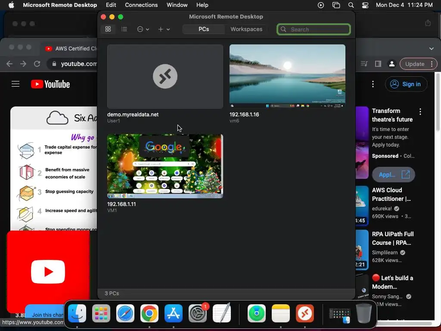441x331 pixels.
Task: Click the 3 PCs status text
Action: [x=112, y=293]
